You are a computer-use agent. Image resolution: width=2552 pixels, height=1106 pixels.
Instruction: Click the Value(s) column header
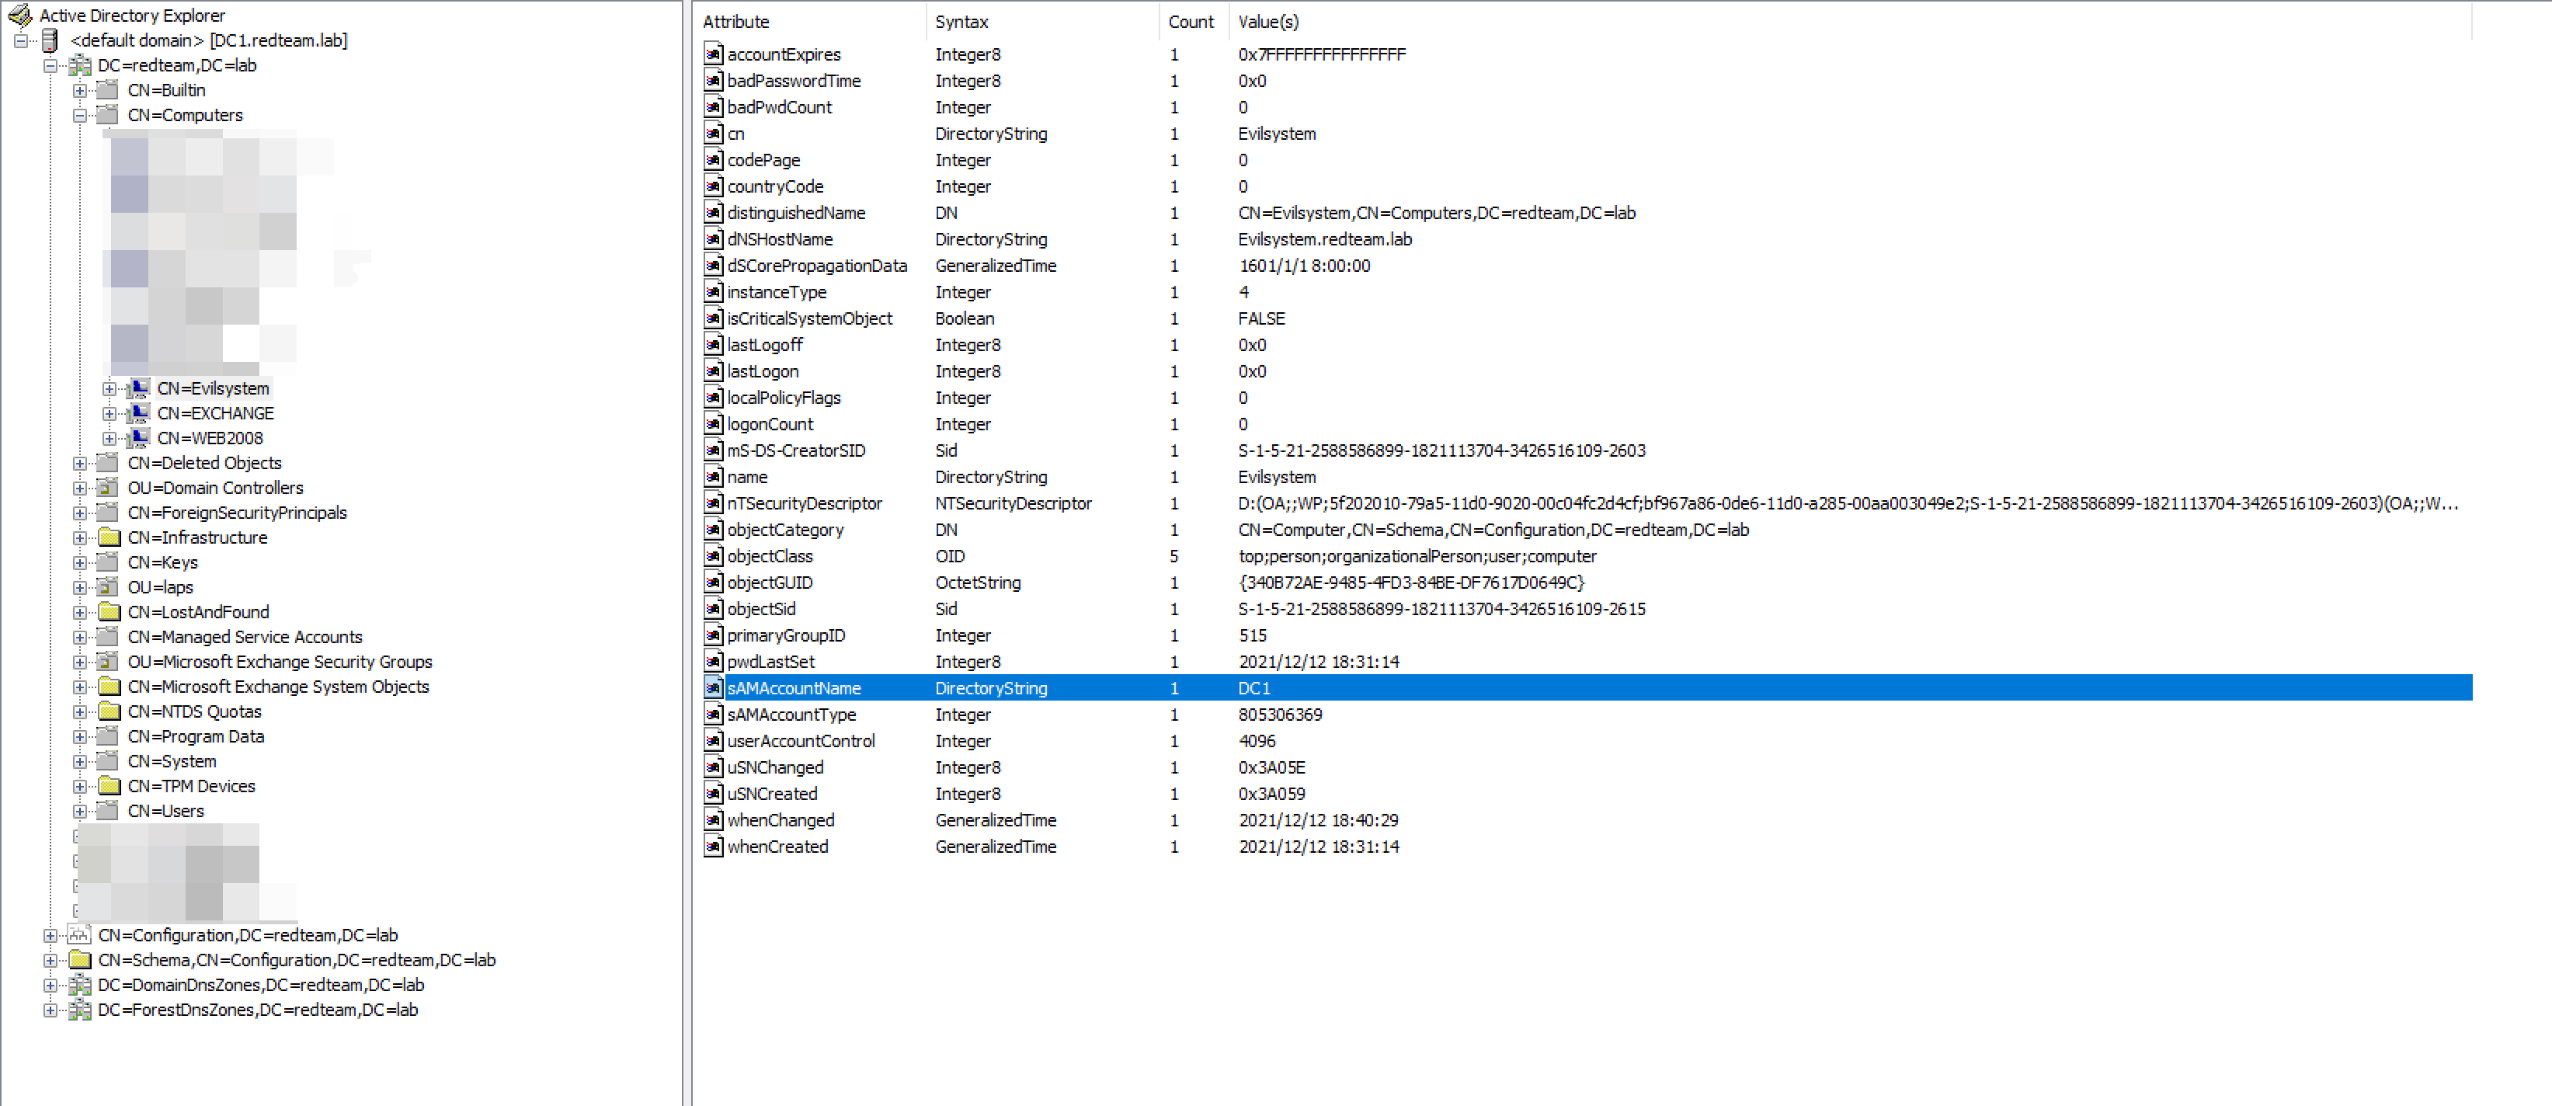click(x=1267, y=22)
